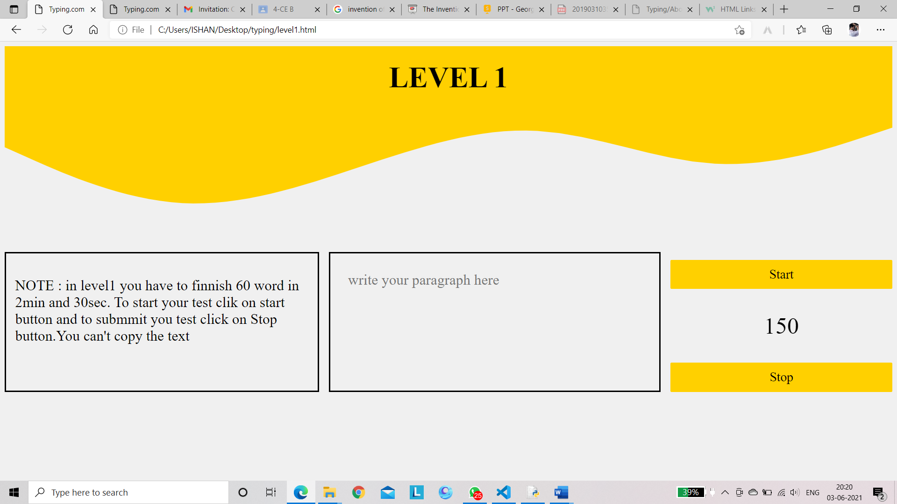Viewport: 897px width, 504px height.
Task: Open Collections in the browser toolbar
Action: click(x=826, y=29)
